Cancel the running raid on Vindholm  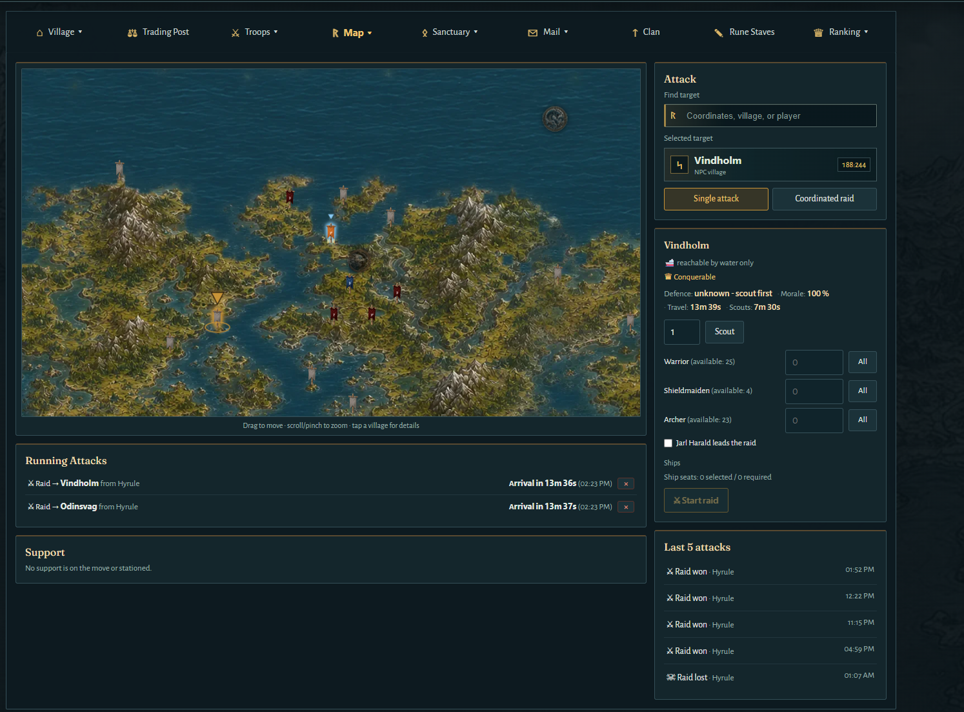[x=626, y=483]
